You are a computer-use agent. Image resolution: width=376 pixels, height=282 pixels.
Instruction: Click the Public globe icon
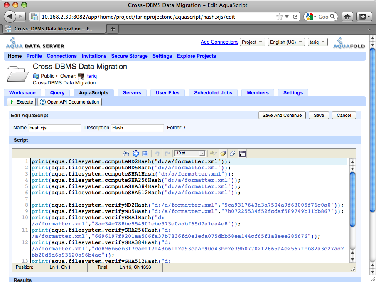(36, 76)
